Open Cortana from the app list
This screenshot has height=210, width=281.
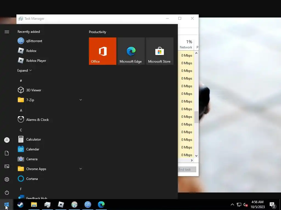pos(50,179)
